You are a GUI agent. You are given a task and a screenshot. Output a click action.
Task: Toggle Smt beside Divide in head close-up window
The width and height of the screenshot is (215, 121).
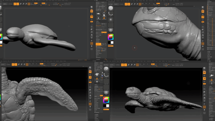click(x=104, y=32)
